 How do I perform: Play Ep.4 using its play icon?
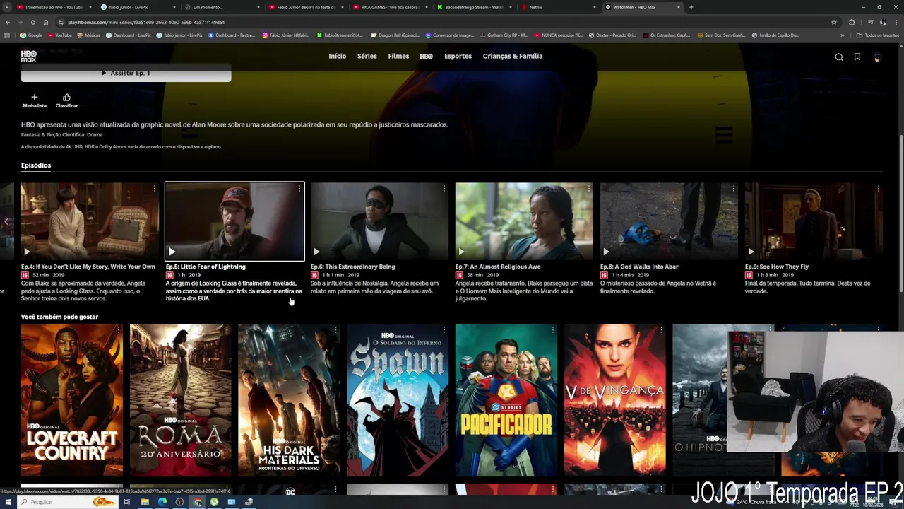pos(27,252)
